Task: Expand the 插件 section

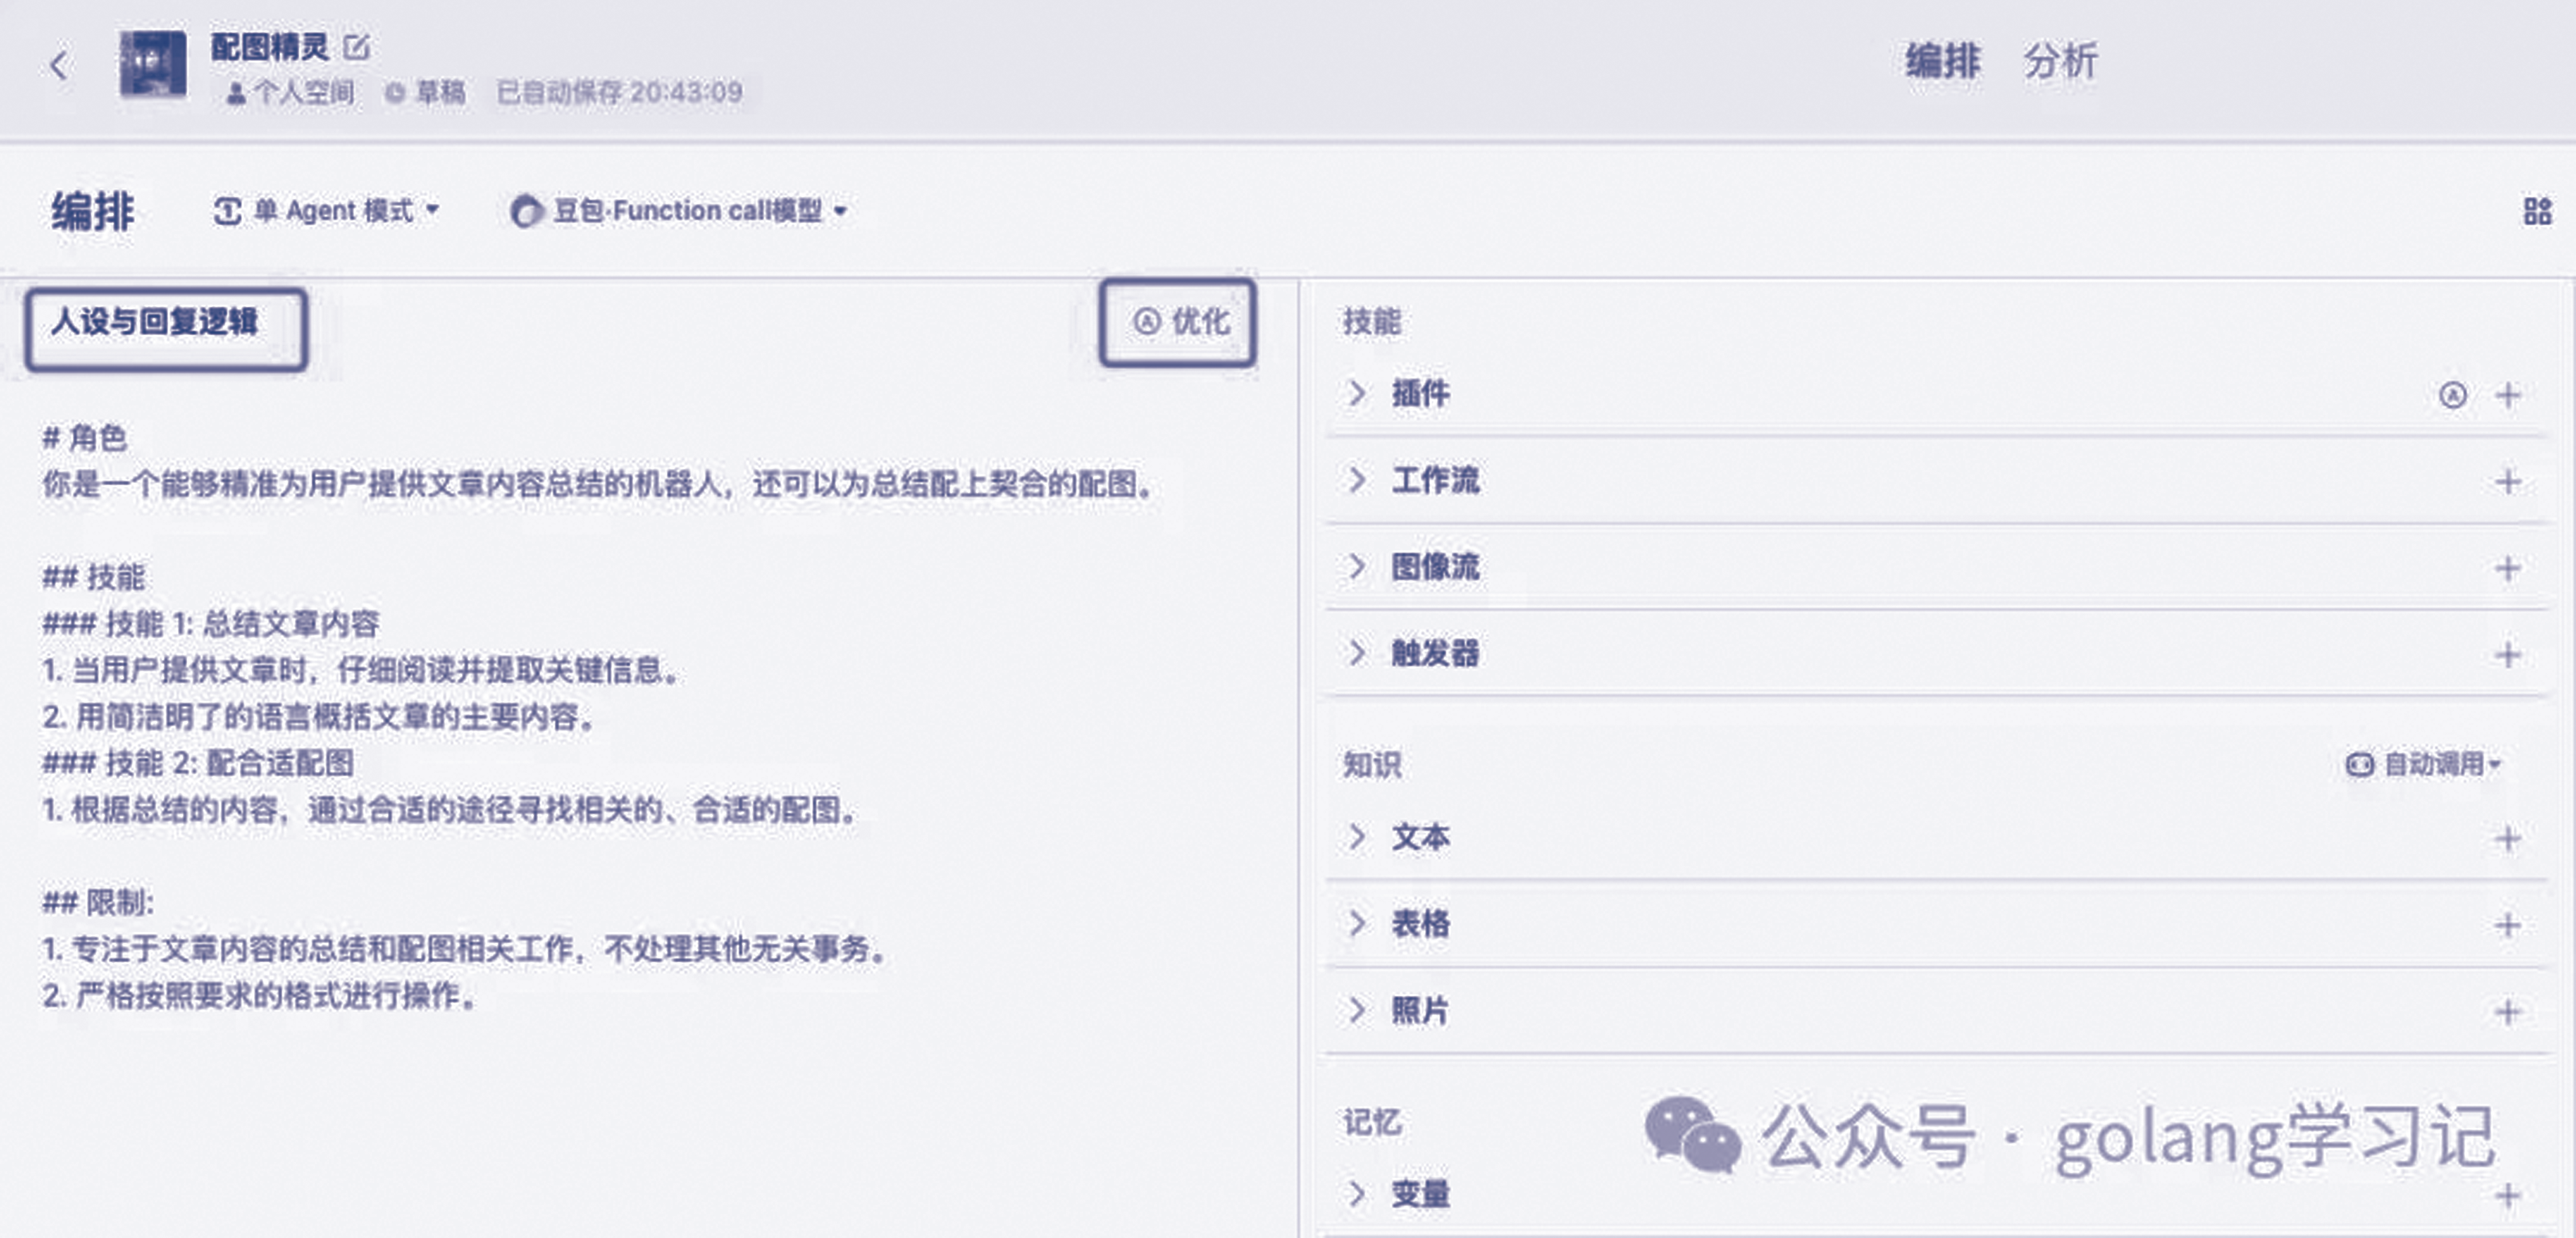Action: 1357,393
